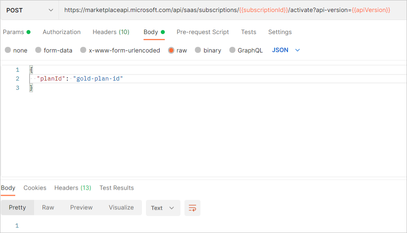Select the binary body radio button
407x233 pixels.
[198, 50]
